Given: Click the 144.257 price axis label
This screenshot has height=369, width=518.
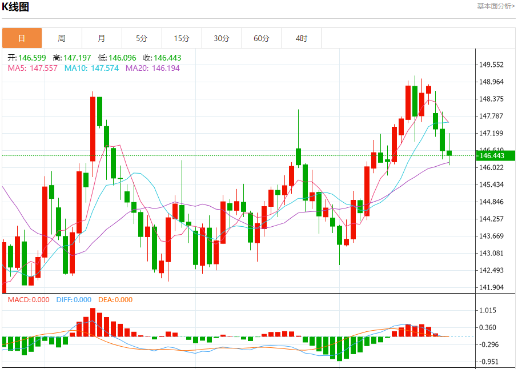Looking at the screenshot, I should 492,219.
